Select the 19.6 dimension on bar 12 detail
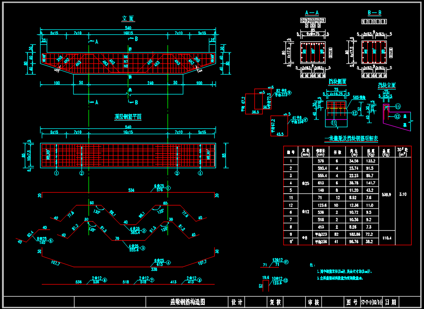The height and width of the screenshot is (309, 424). 266,278
